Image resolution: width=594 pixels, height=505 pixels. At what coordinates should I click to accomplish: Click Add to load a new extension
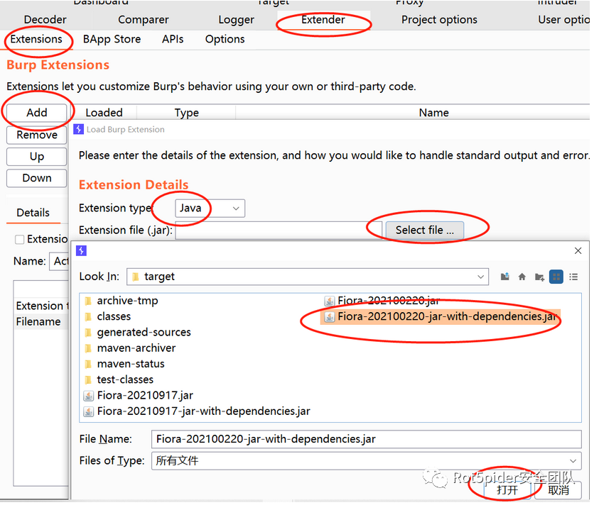[37, 113]
